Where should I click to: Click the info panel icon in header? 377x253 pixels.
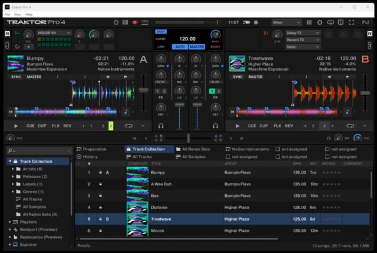tap(340, 22)
